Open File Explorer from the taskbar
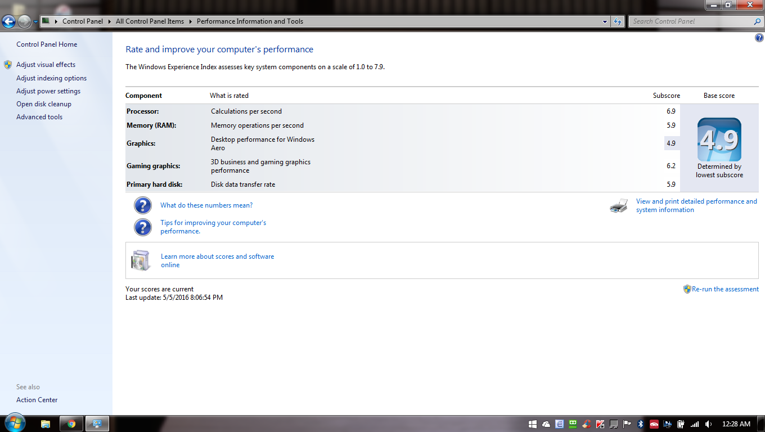 46,424
